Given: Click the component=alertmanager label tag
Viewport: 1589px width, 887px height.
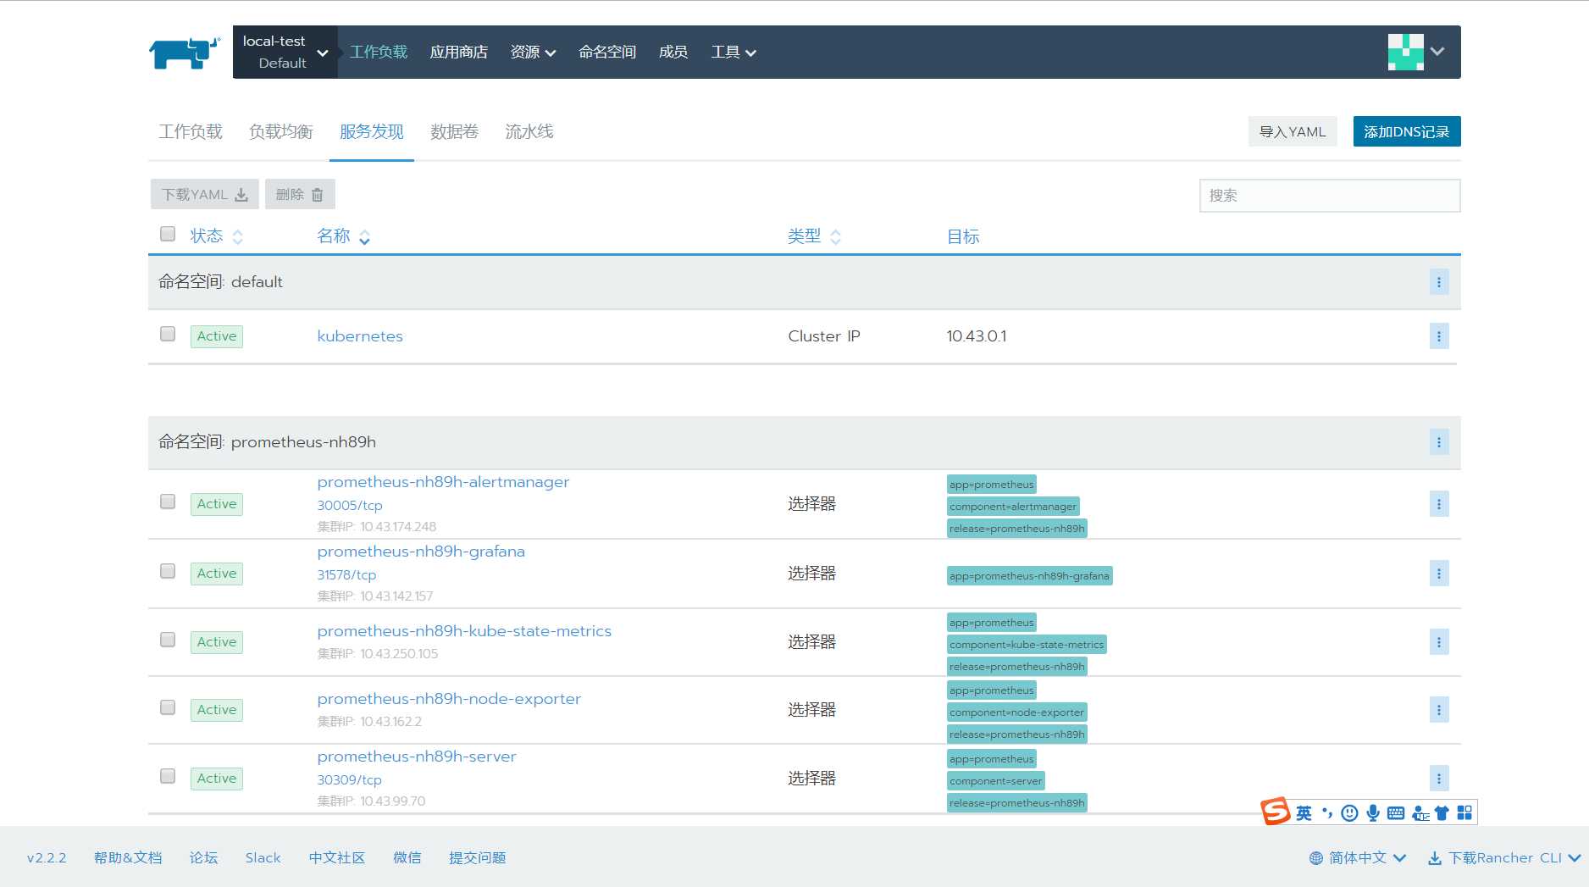Looking at the screenshot, I should (1013, 507).
